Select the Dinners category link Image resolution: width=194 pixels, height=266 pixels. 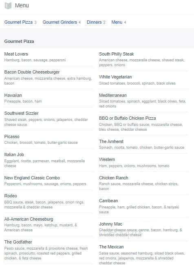(94, 22)
